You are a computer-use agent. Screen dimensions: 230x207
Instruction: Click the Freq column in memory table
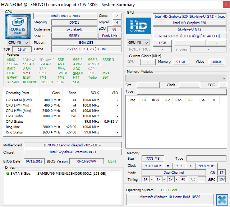click(132, 100)
